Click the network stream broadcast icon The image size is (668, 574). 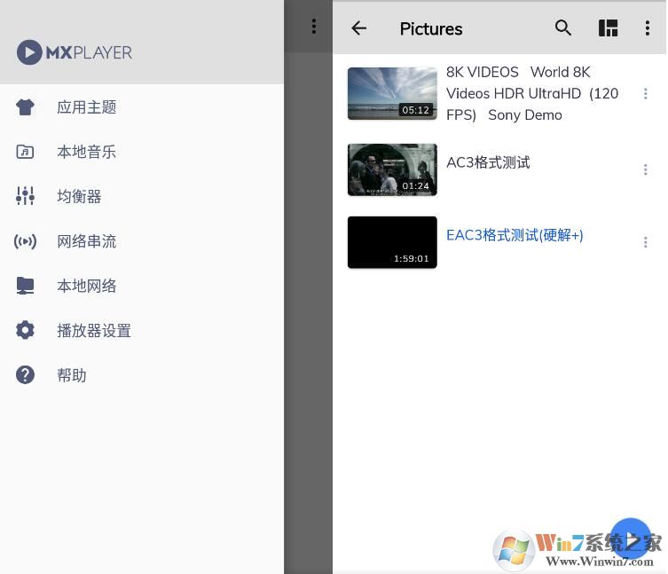point(25,241)
